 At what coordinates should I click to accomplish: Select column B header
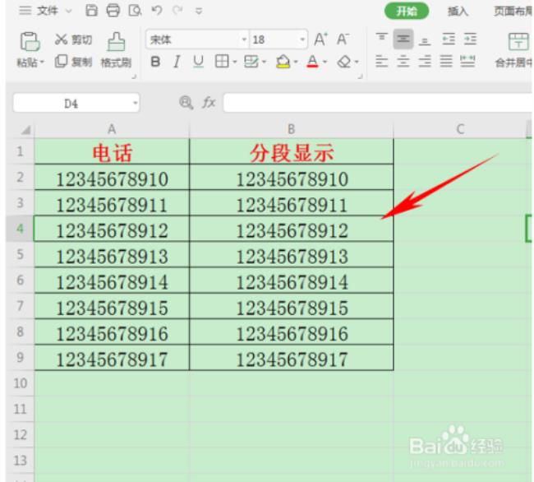[x=291, y=129]
